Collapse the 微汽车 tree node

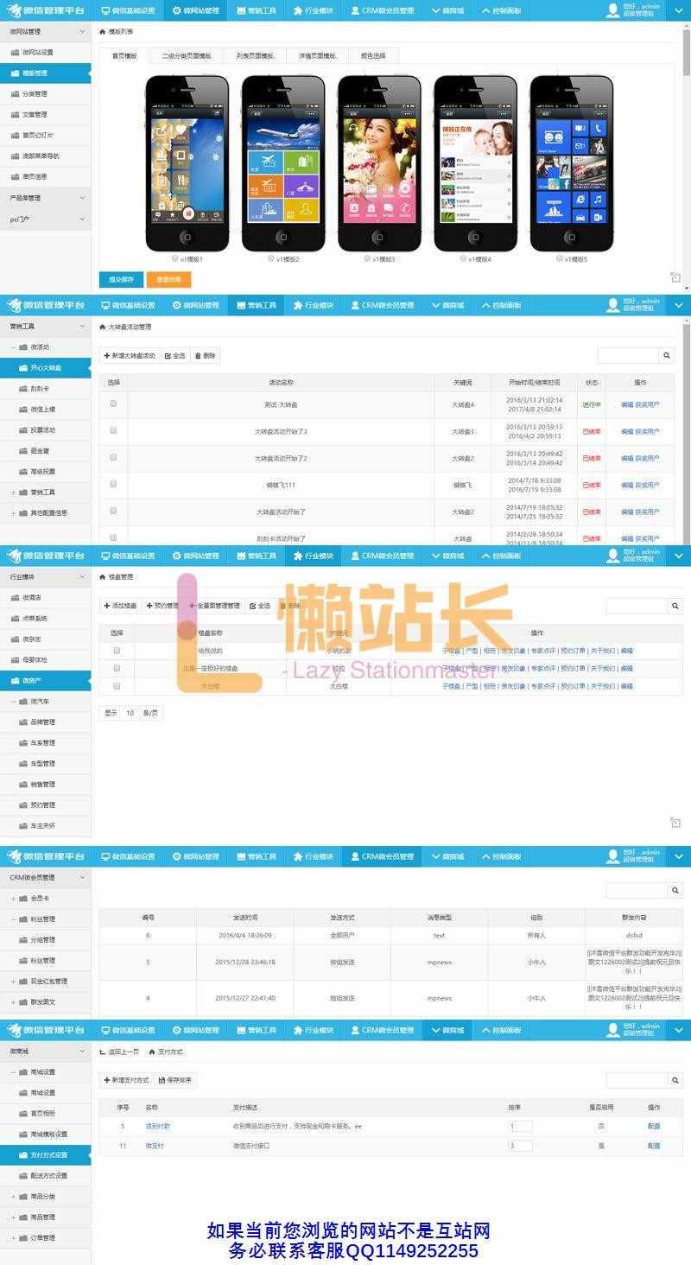point(13,702)
